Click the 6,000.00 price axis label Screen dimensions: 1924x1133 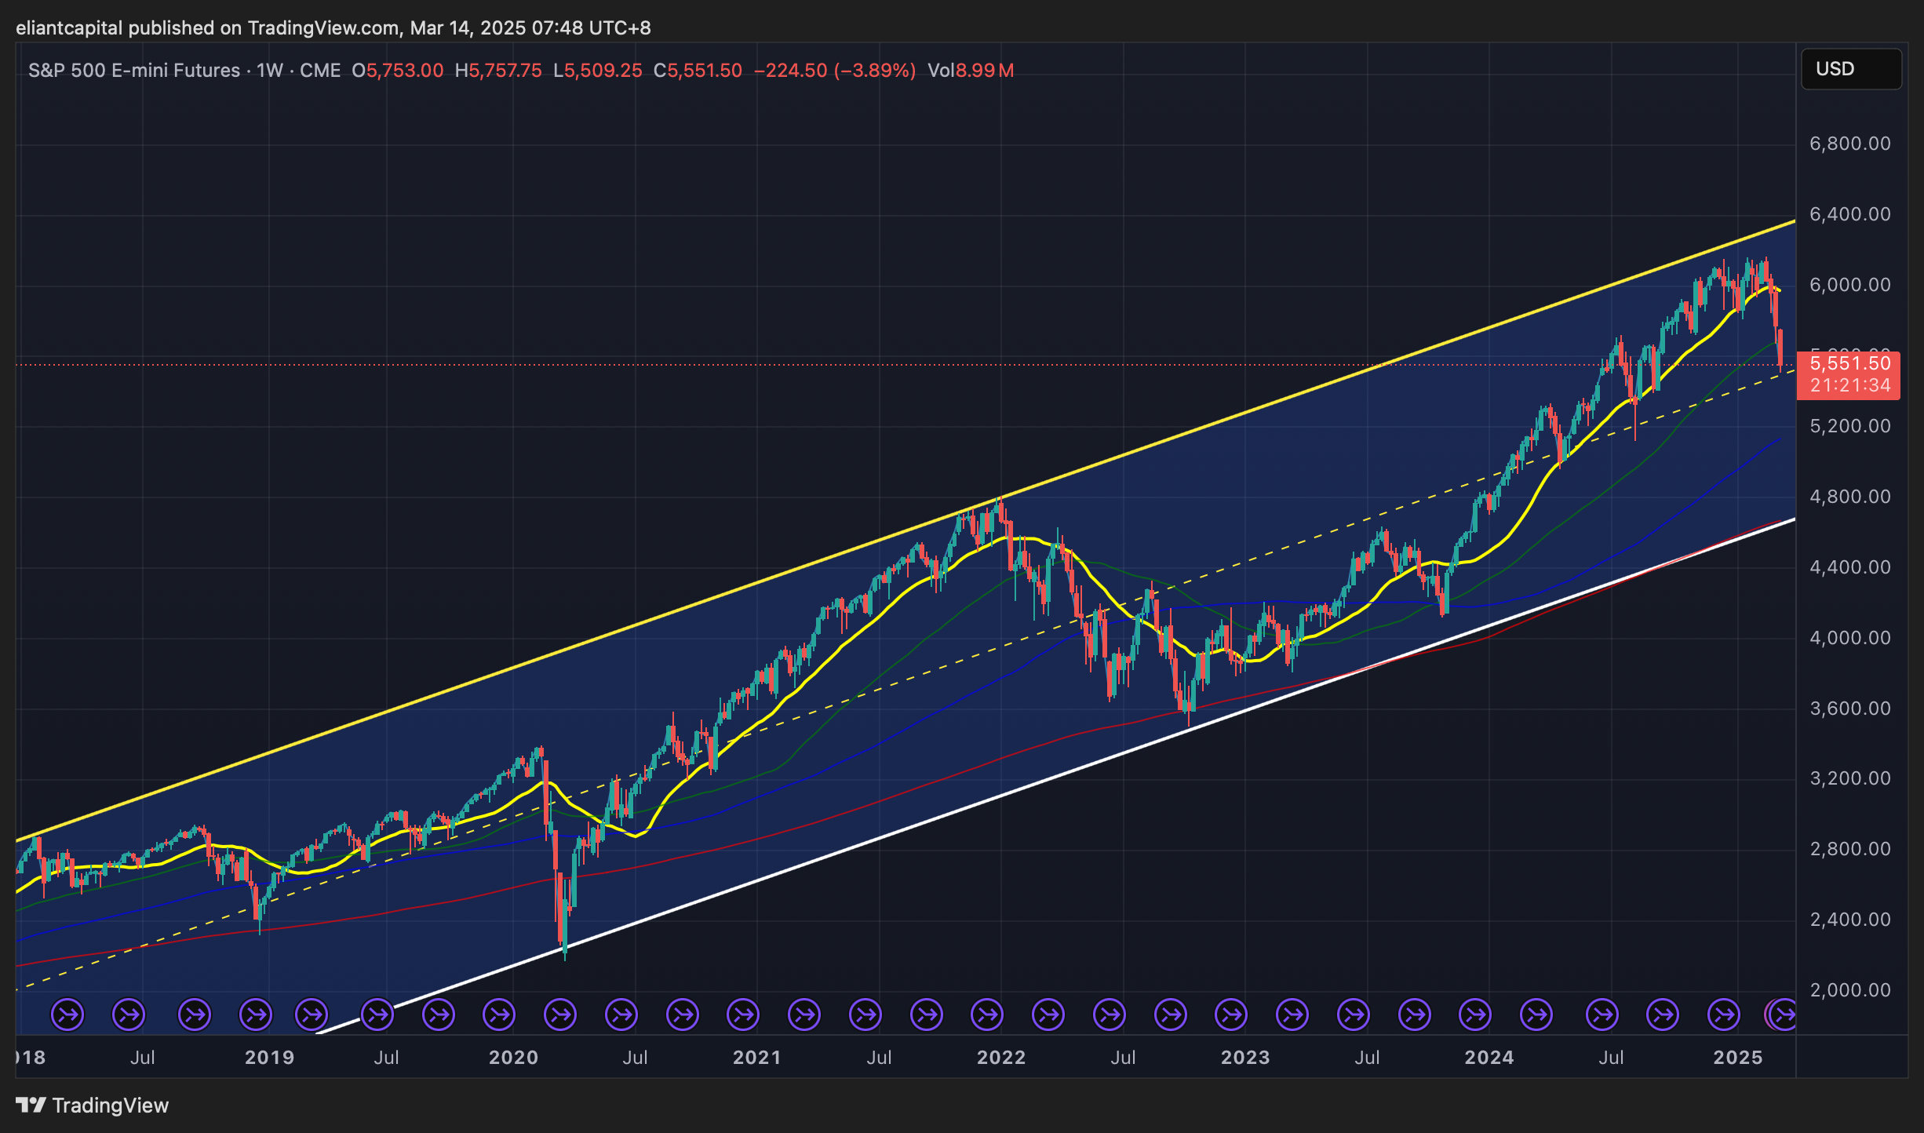point(1849,285)
